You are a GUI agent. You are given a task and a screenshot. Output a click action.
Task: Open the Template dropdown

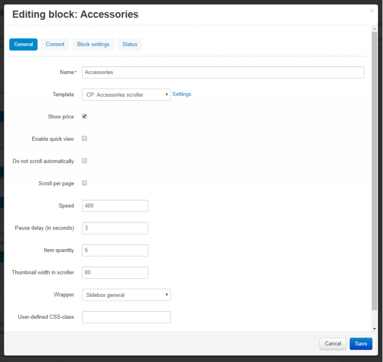(126, 95)
